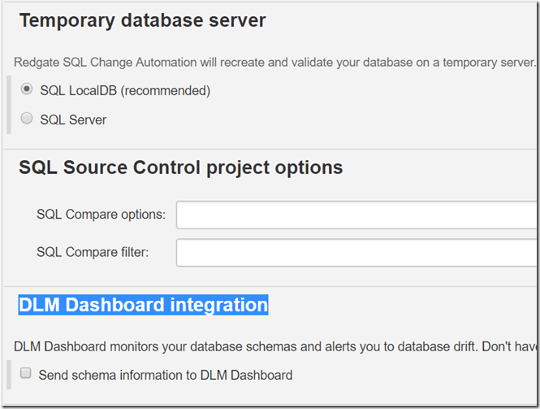This screenshot has height=409, width=540.
Task: Click the Temporary database server heading
Action: point(143,20)
